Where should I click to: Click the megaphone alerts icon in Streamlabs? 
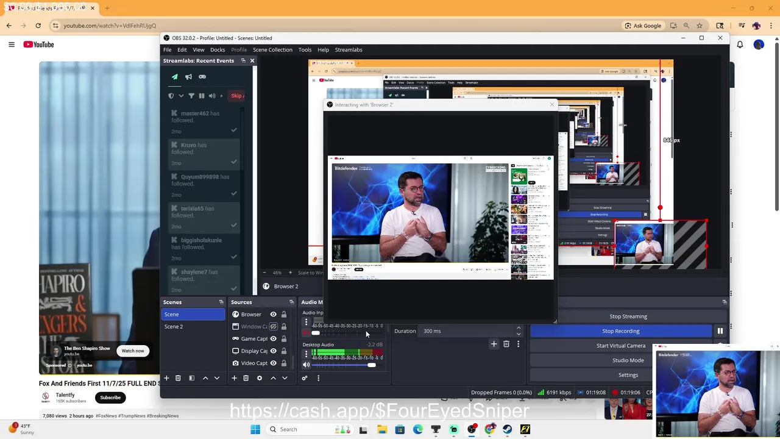188,77
